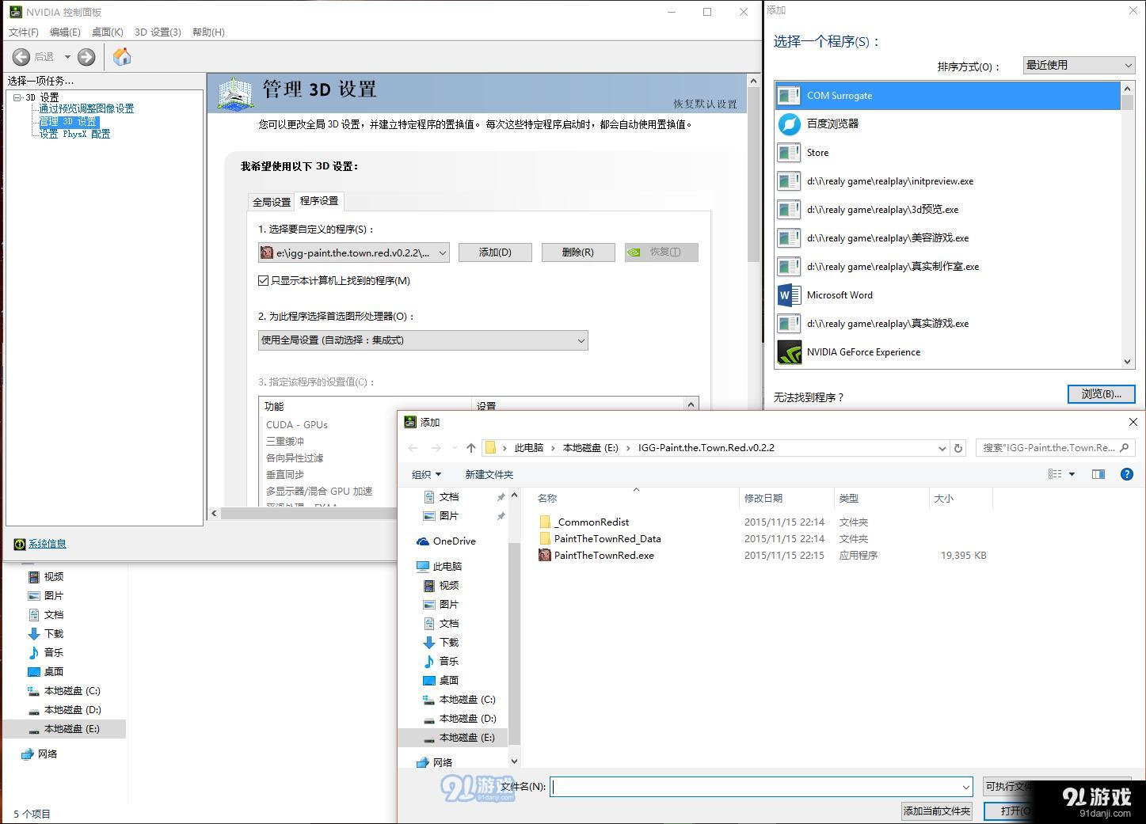Viewport: 1146px width, 824px height.
Task: Select NVIDIA GeForce Experience entry
Action: click(947, 352)
